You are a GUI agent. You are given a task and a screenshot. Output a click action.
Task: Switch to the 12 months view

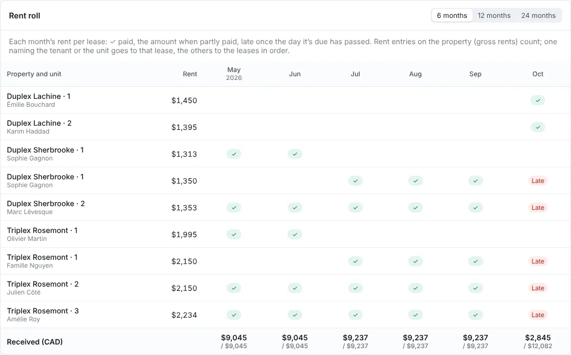click(494, 16)
